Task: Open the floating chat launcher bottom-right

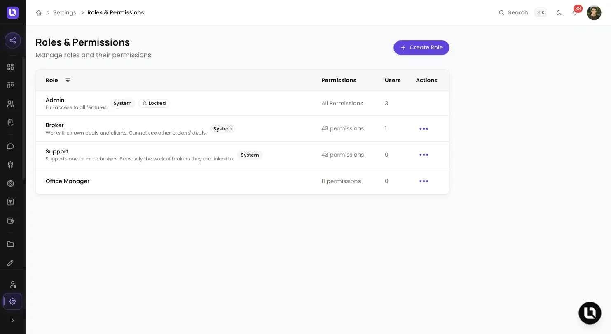Action: coord(590,313)
